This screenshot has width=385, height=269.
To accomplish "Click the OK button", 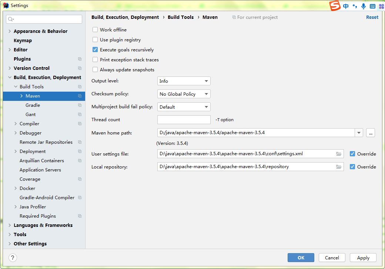I will [x=301, y=258].
